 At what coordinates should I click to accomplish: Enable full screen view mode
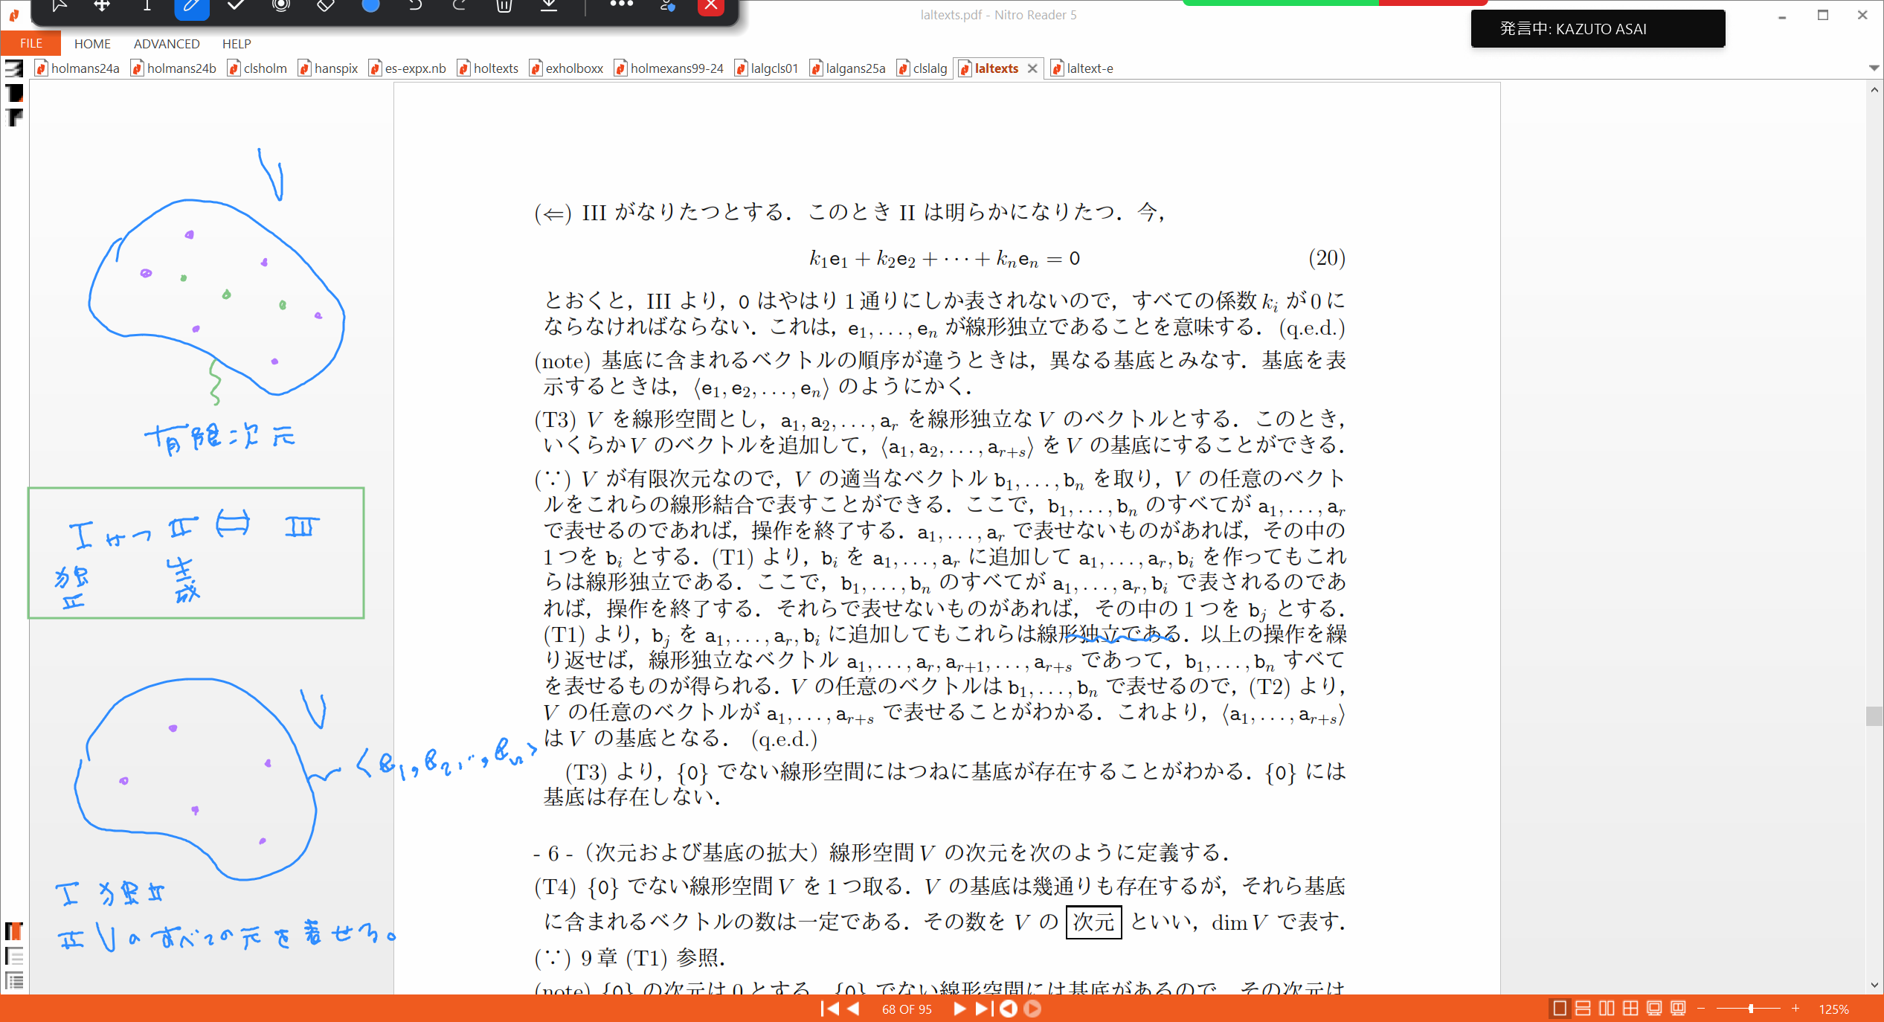[1654, 1009]
